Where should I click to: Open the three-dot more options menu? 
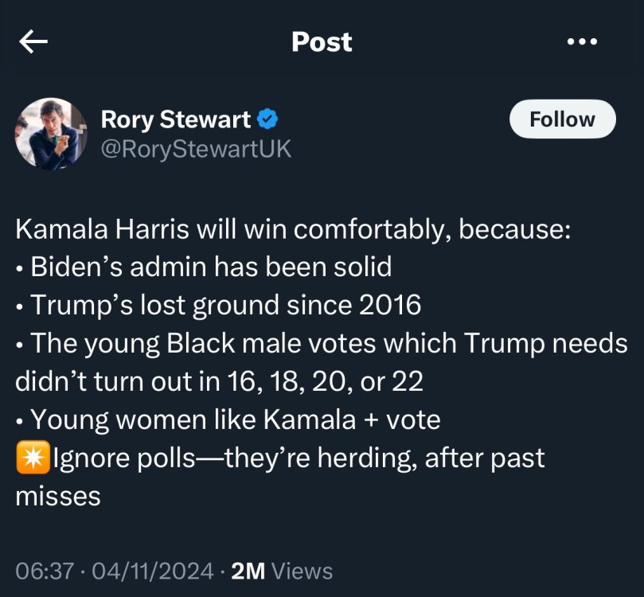pyautogui.click(x=582, y=42)
